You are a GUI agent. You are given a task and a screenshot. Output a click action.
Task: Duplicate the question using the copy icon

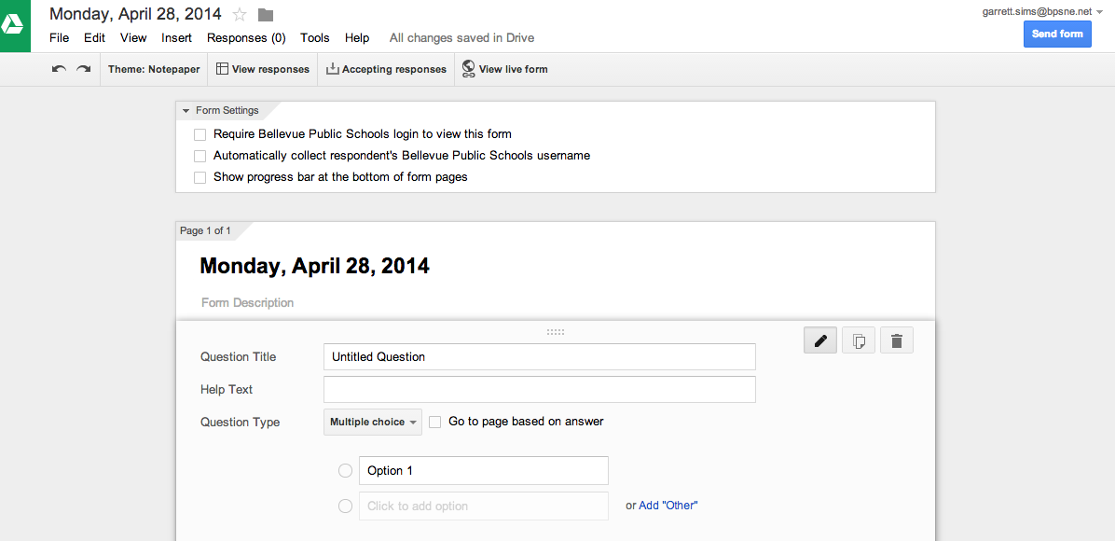click(859, 340)
